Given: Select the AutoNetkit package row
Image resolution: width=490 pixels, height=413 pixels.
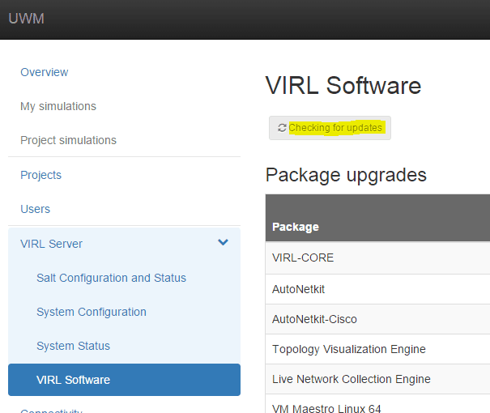Looking at the screenshot, I should [298, 288].
